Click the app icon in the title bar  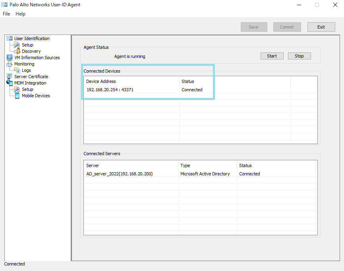pos(4,5)
